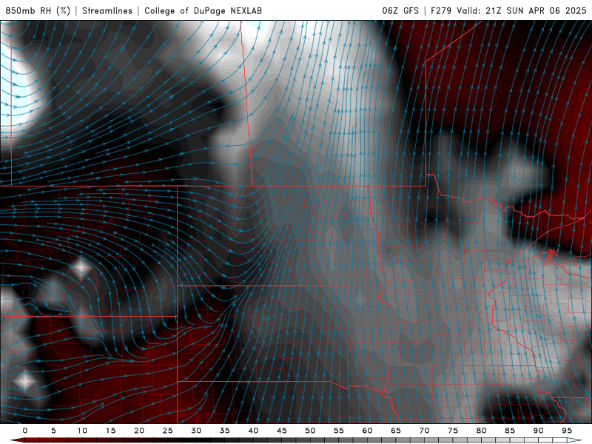
Task: Click the "10" colorbar scale label
Action: (x=82, y=431)
